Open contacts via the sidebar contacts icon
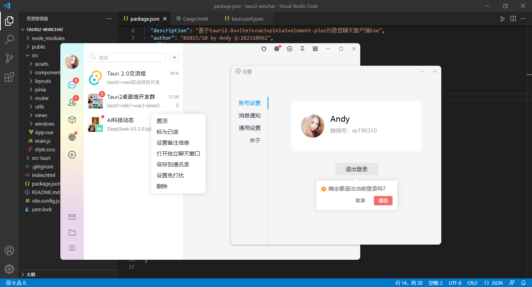 (72, 101)
